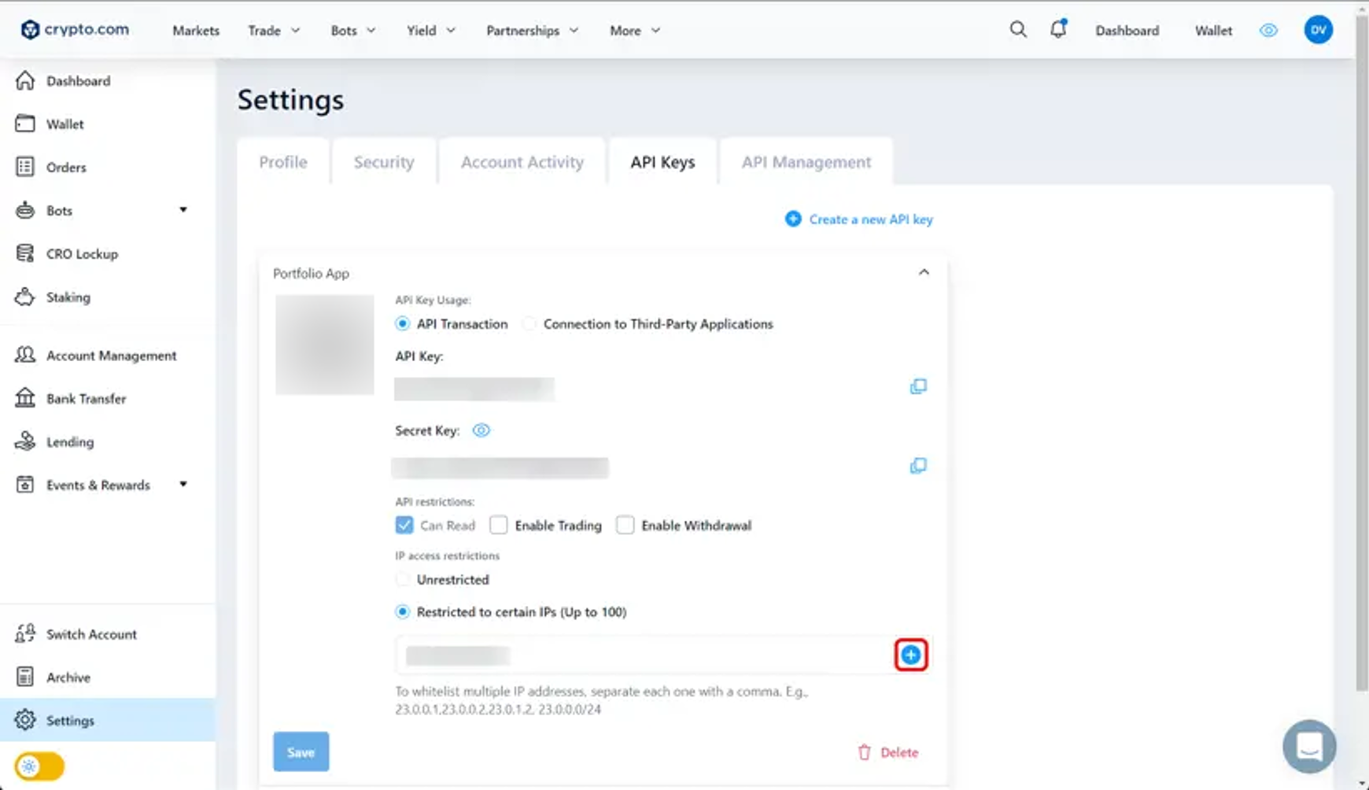Click the crypto.com logo
The width and height of the screenshot is (1369, 790).
[x=75, y=30]
